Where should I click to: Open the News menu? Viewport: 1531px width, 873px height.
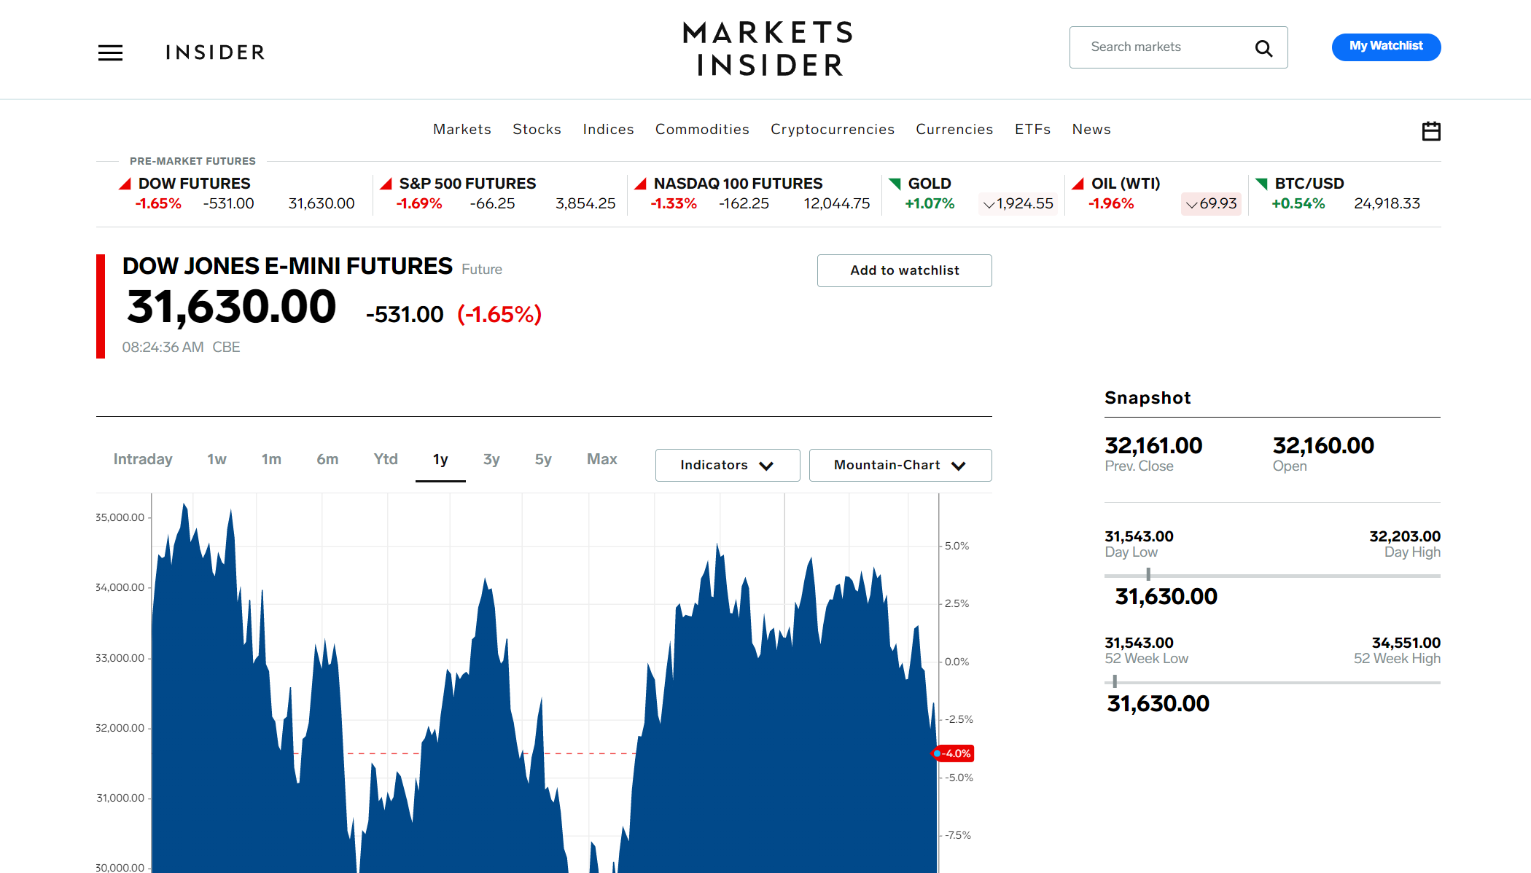pyautogui.click(x=1091, y=129)
